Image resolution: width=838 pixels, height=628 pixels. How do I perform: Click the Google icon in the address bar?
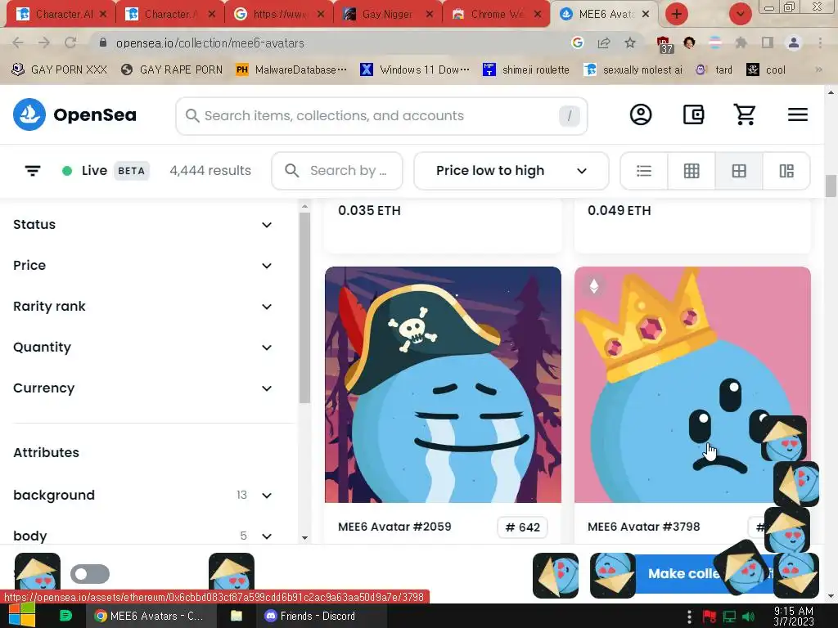tap(577, 43)
